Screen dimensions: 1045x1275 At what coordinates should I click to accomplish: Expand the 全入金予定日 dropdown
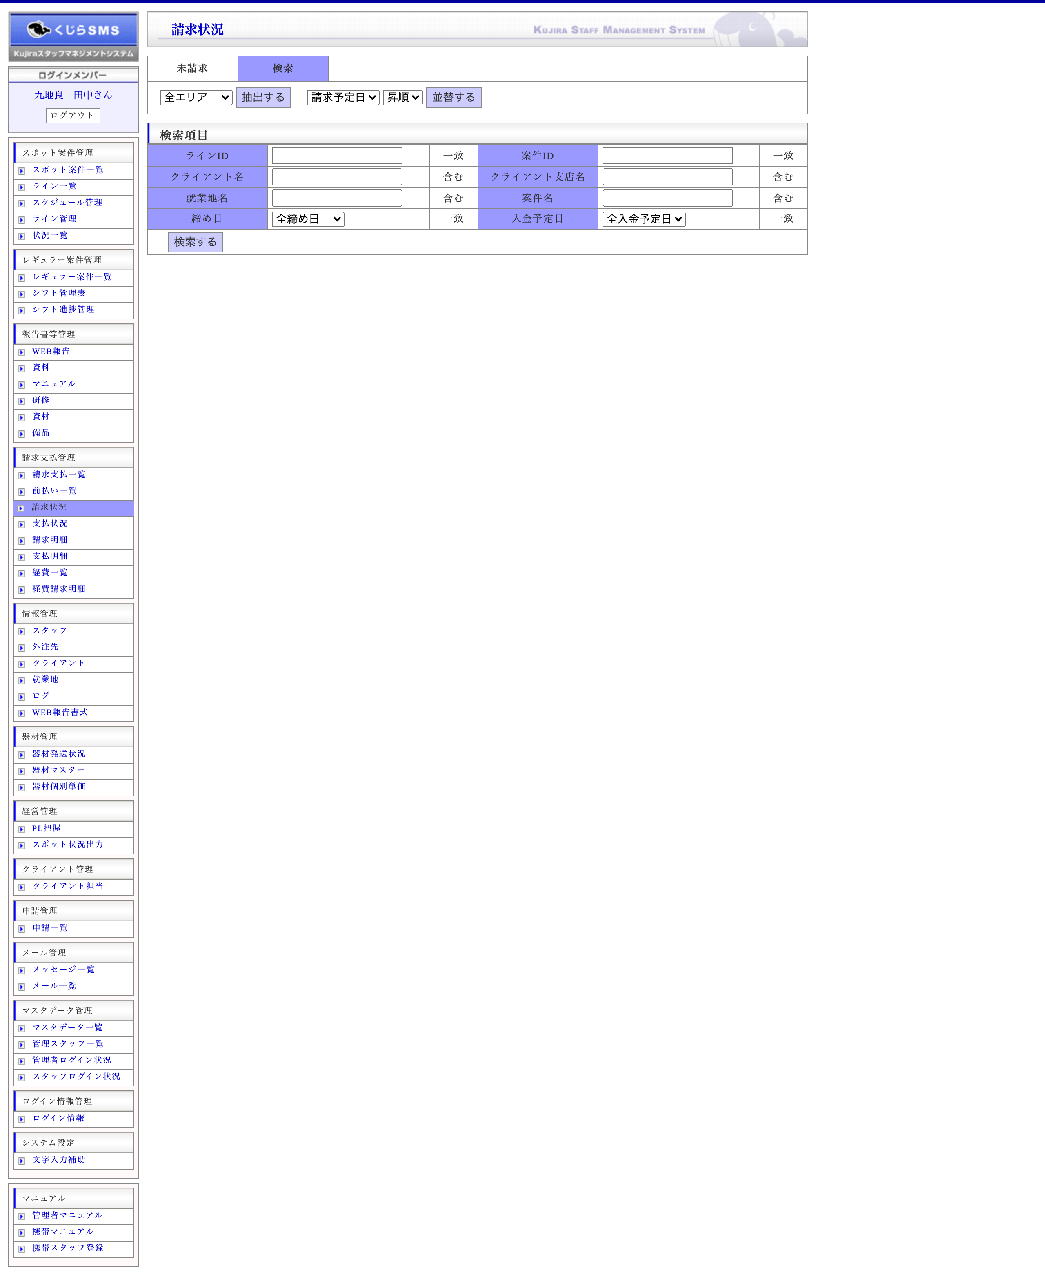[643, 219]
